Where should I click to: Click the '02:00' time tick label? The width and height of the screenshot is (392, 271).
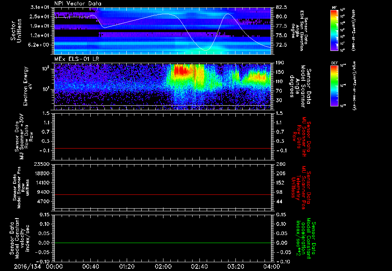pos(163,266)
